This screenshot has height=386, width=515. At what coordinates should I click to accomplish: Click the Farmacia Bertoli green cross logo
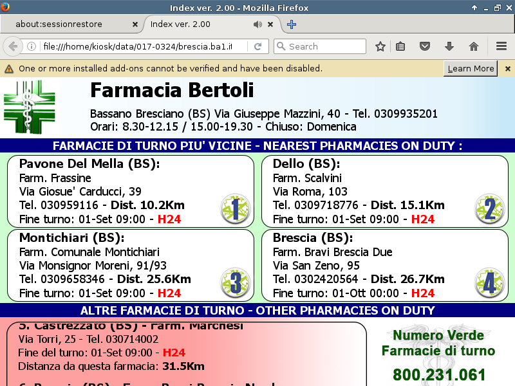pyautogui.click(x=29, y=106)
